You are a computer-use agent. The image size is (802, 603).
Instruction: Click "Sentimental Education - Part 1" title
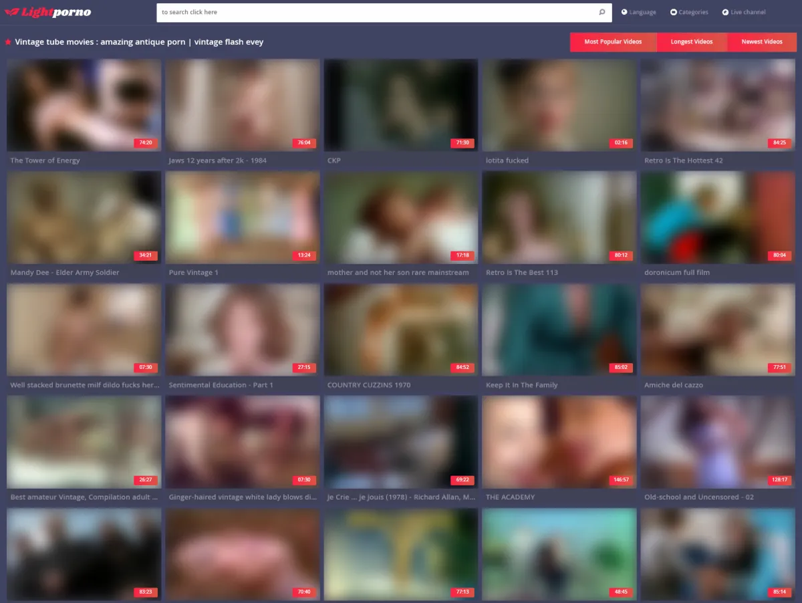click(x=221, y=385)
